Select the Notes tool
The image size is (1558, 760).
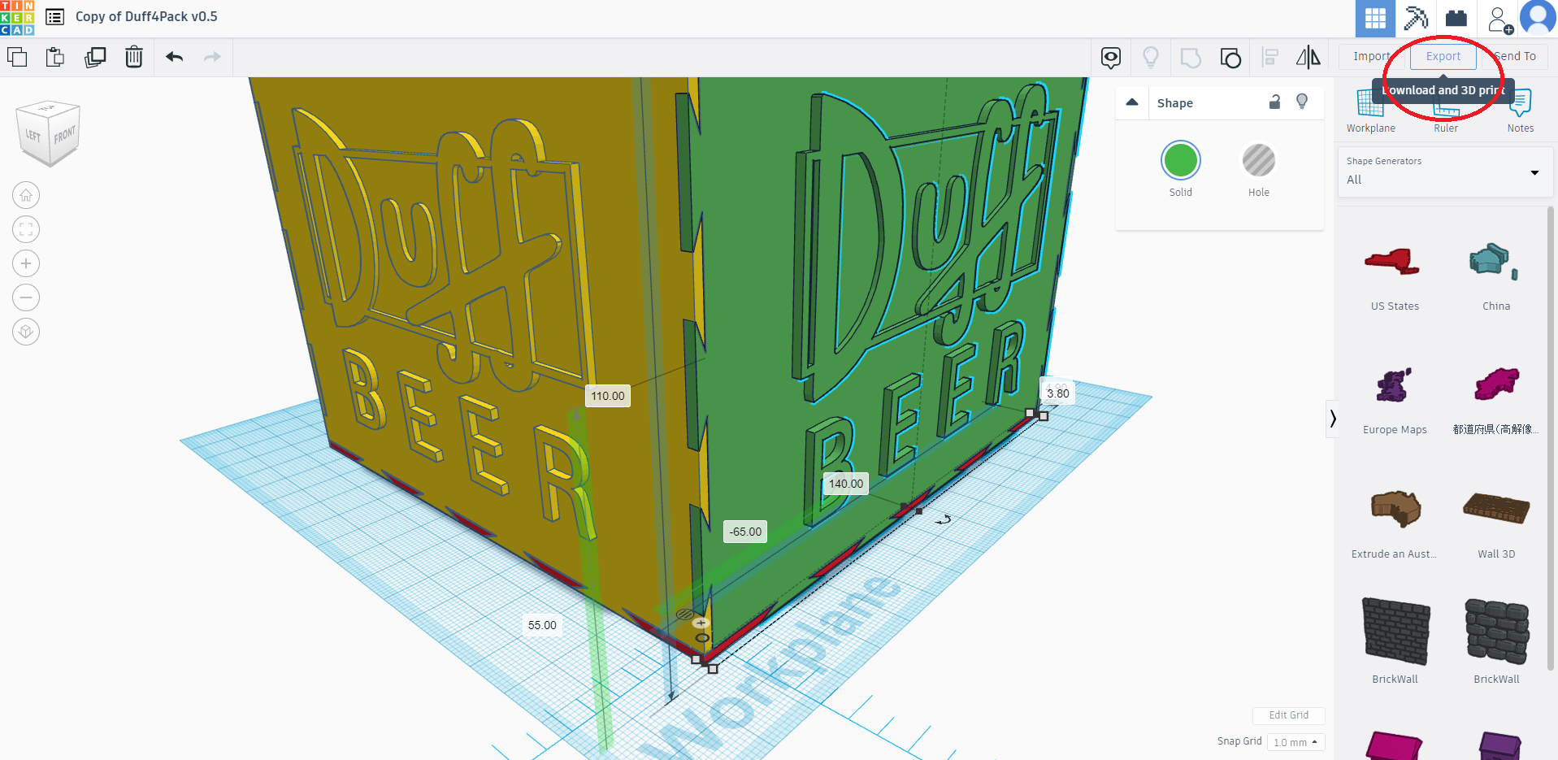[x=1521, y=111]
